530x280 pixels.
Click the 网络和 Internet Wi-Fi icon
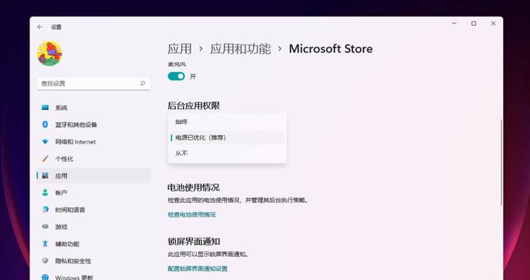click(x=45, y=141)
